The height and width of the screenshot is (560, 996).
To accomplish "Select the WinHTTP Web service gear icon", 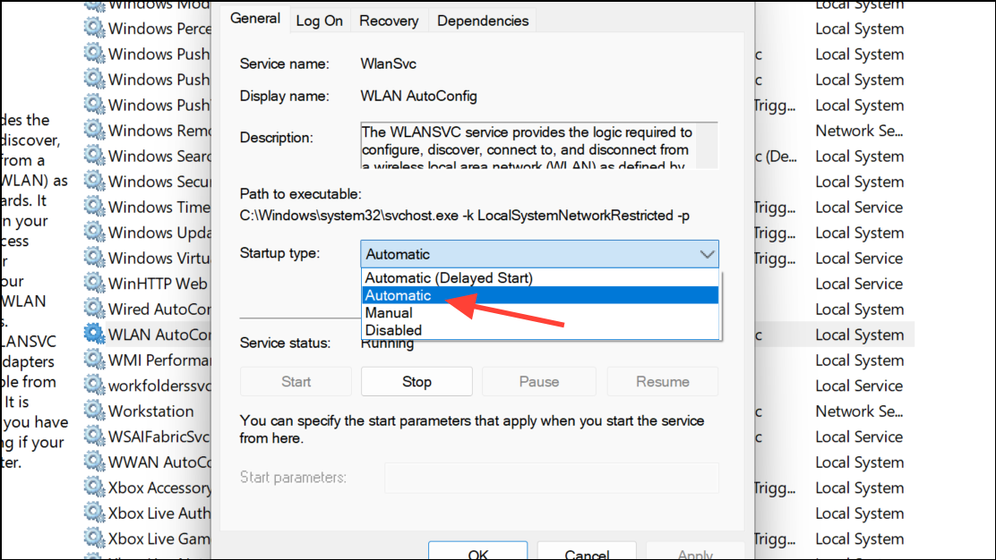I will 95,284.
